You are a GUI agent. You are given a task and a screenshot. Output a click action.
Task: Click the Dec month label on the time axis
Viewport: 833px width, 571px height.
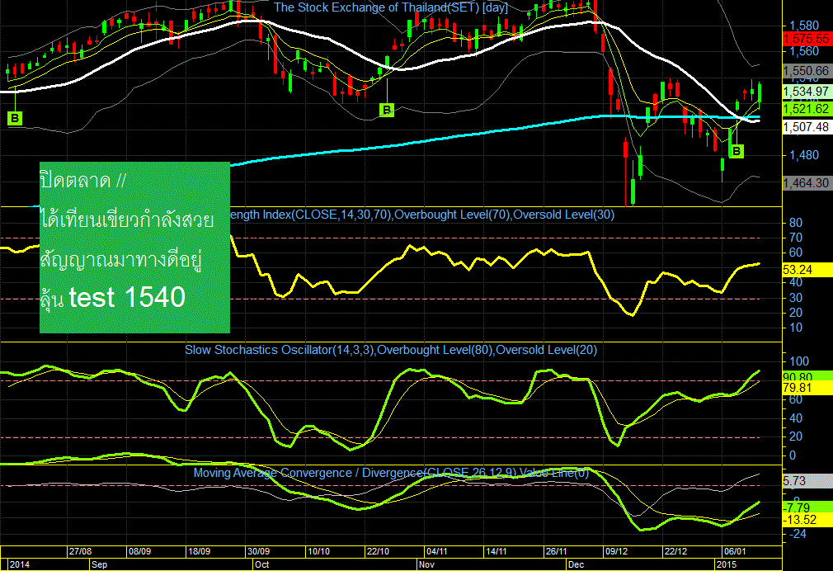pos(576,564)
